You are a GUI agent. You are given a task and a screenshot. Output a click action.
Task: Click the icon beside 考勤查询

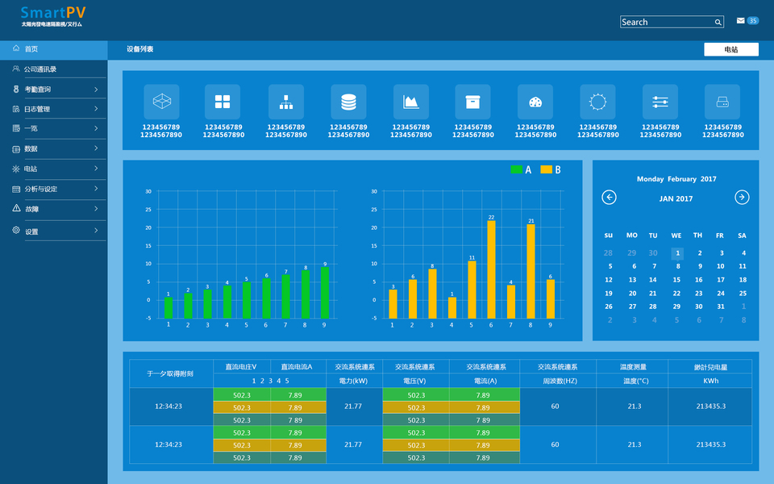(16, 89)
